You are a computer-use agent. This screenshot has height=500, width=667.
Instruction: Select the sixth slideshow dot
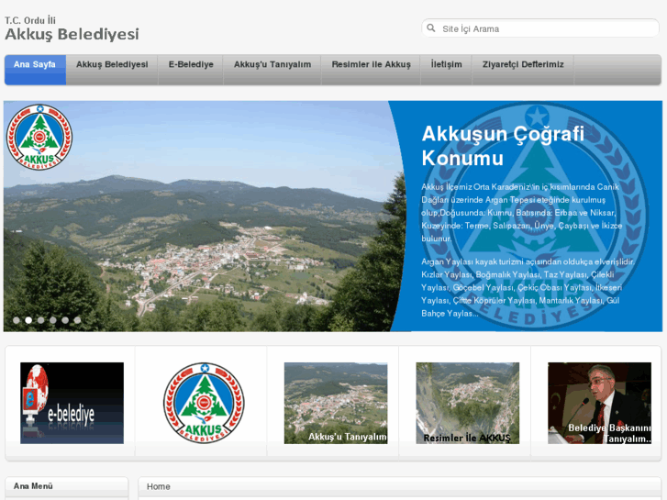77,320
